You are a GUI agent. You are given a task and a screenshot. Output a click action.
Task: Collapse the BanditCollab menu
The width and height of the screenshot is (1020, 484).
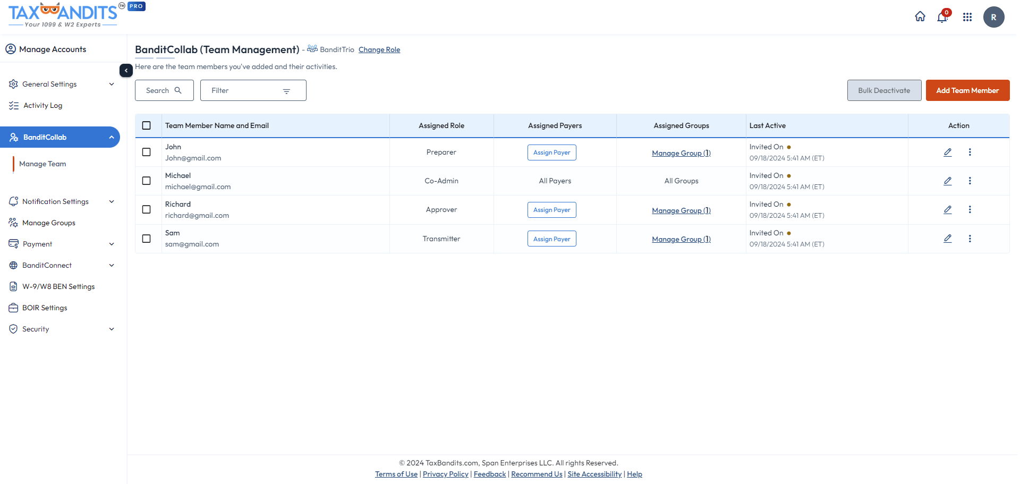click(x=112, y=137)
